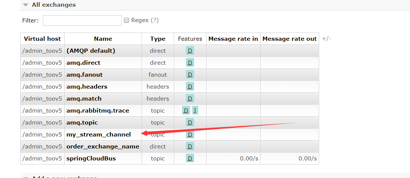Click the D durable badge for amq.match
Viewport: 410px width, 178px height.
pos(190,99)
